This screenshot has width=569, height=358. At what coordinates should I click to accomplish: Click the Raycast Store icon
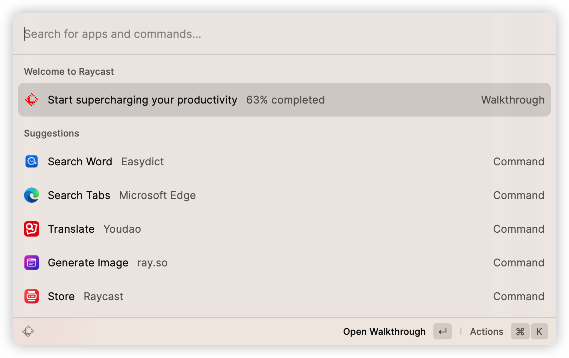coord(32,296)
